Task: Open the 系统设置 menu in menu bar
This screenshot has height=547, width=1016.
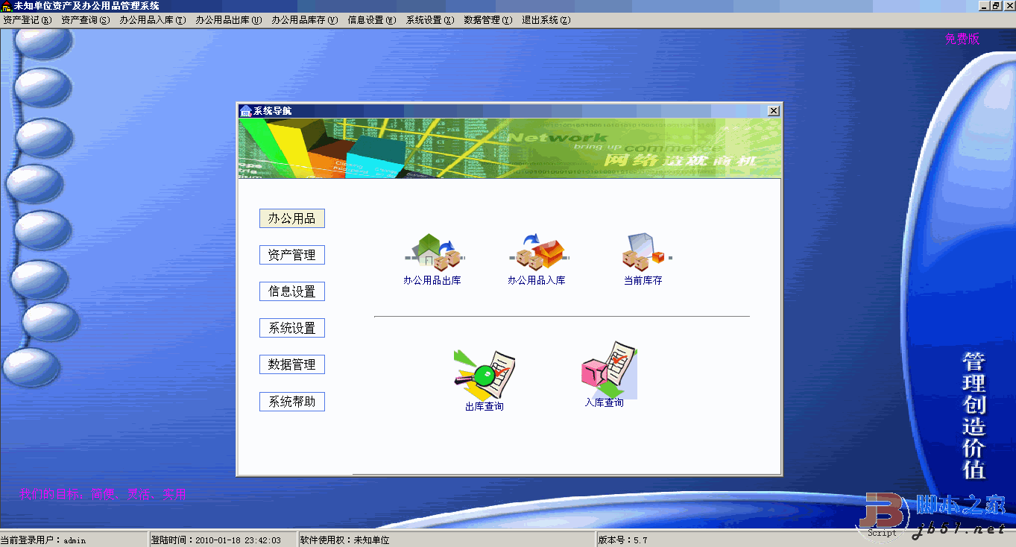Action: (x=430, y=20)
